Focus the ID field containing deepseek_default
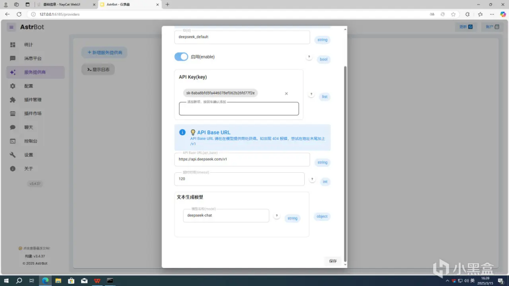The image size is (509, 286). coord(242,37)
